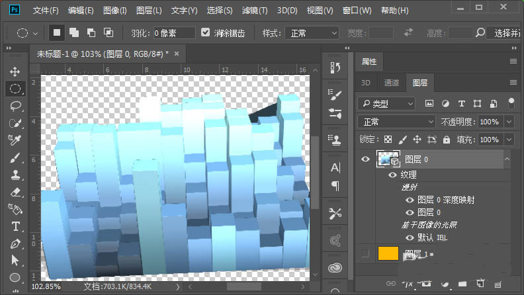The image size is (524, 295).
Task: Click the lock all icon in Layers panel
Action: [x=447, y=140]
